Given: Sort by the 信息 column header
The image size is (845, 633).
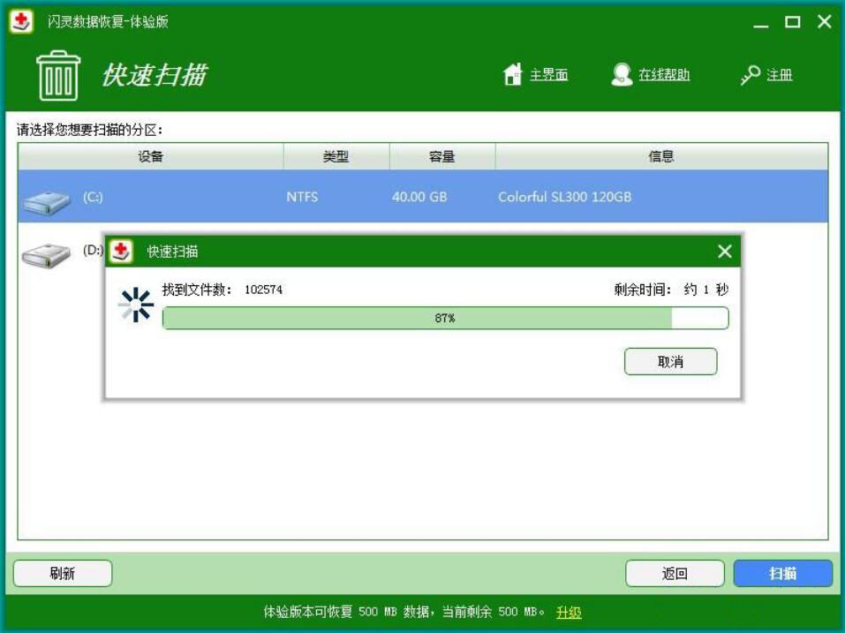Looking at the screenshot, I should tap(661, 156).
